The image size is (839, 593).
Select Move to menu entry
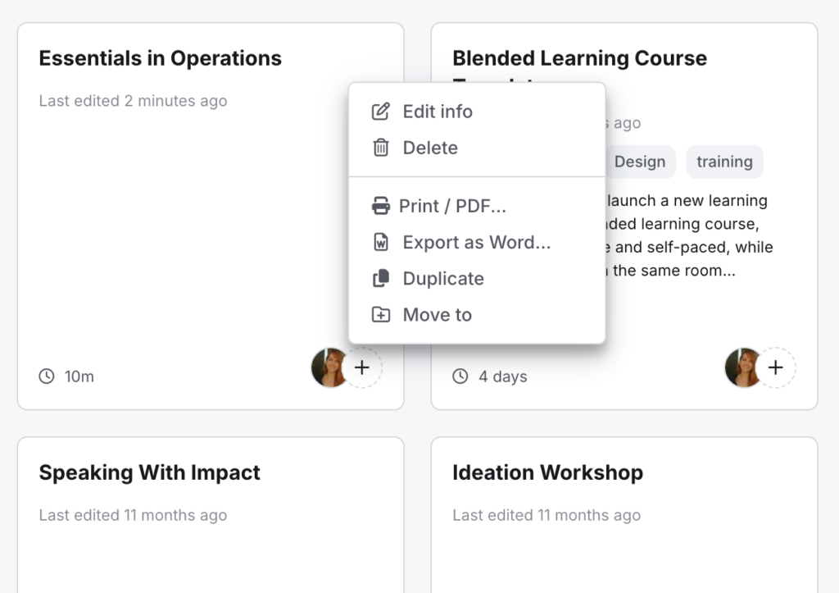point(477,314)
